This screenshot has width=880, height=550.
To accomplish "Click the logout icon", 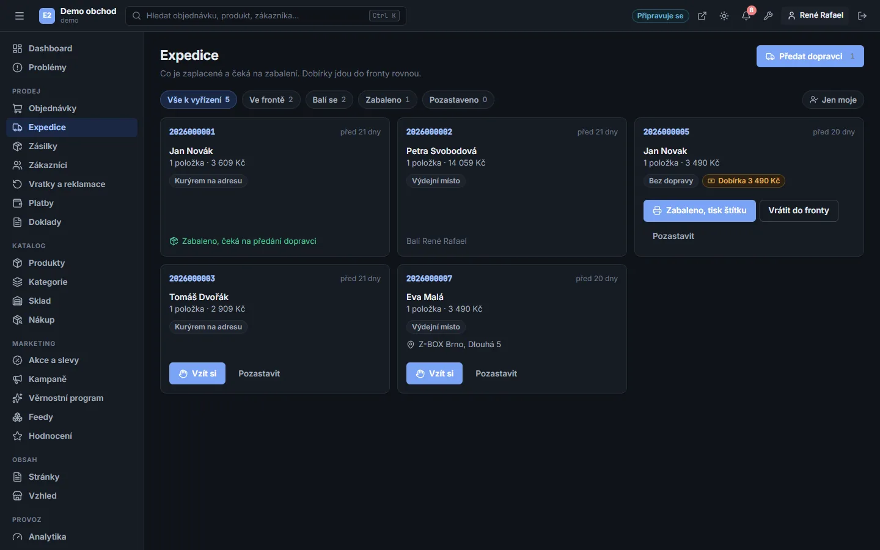I will click(862, 16).
